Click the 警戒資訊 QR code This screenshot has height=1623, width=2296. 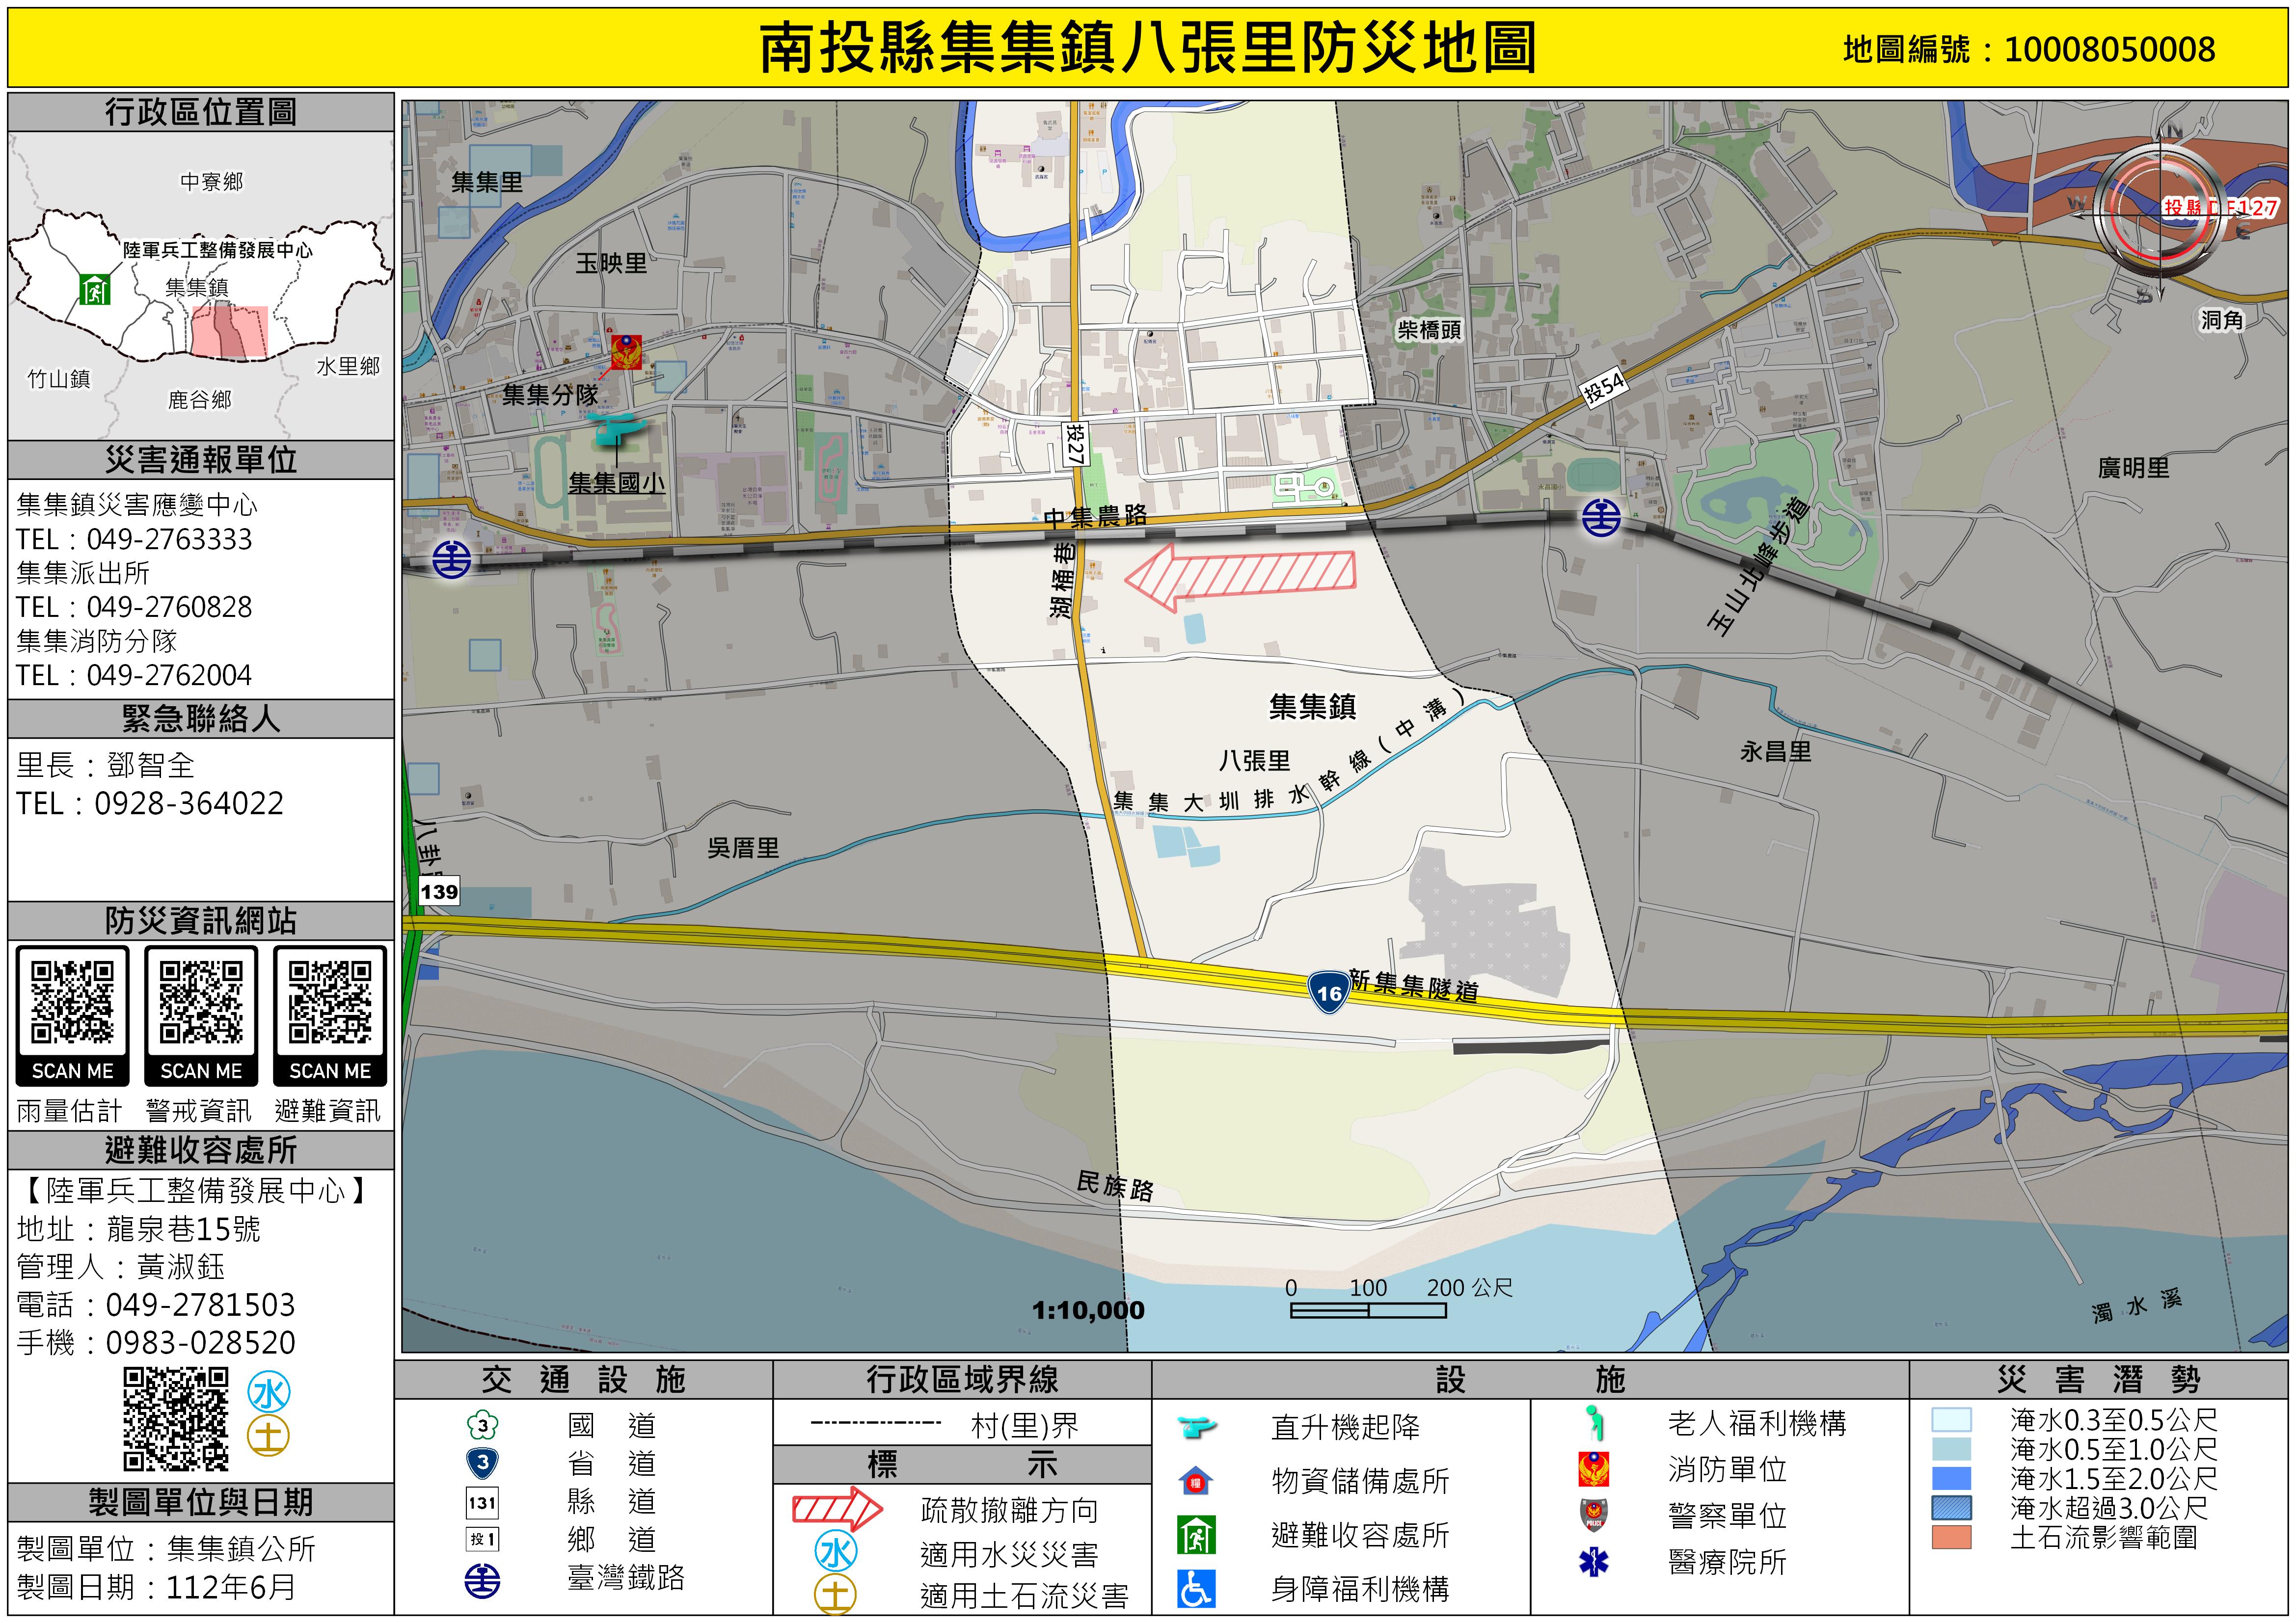(201, 1002)
